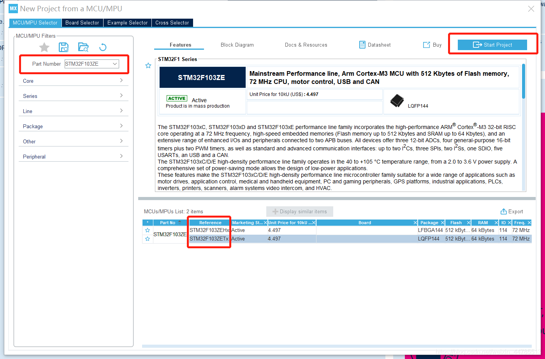Sort by Part No column header
Image resolution: width=545 pixels, height=359 pixels.
[x=170, y=223]
